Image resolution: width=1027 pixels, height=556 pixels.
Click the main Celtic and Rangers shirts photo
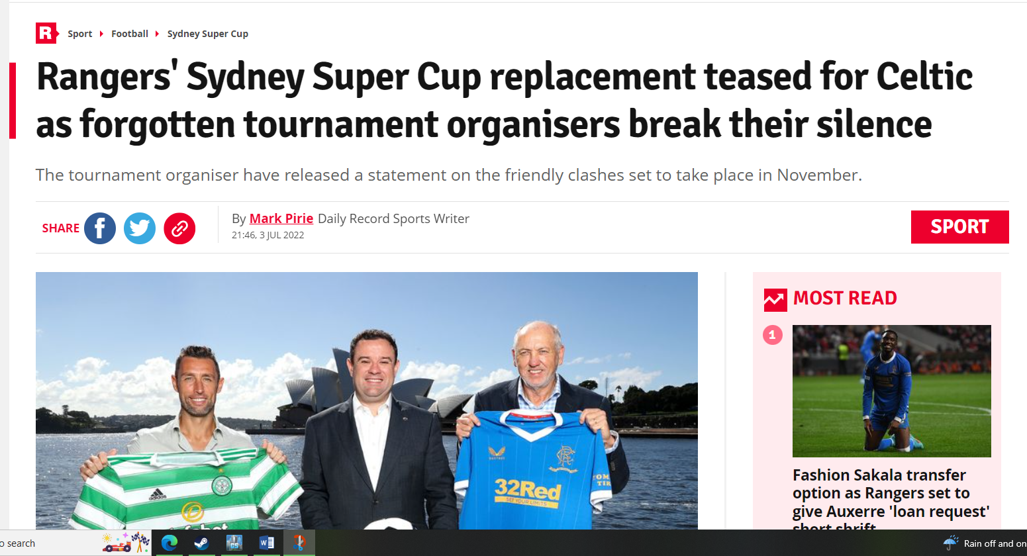367,400
